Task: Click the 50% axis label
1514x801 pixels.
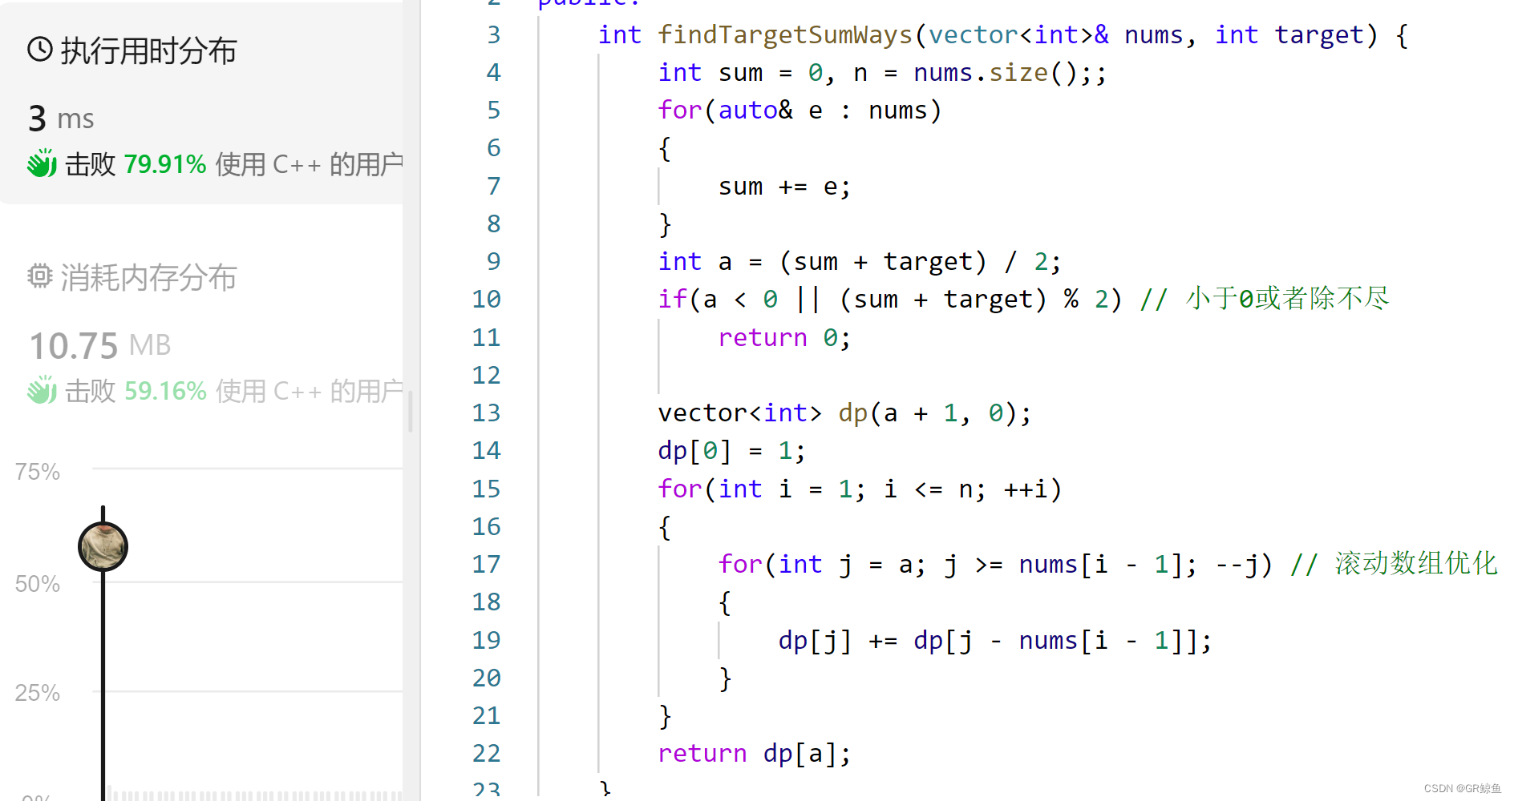Action: coord(38,584)
